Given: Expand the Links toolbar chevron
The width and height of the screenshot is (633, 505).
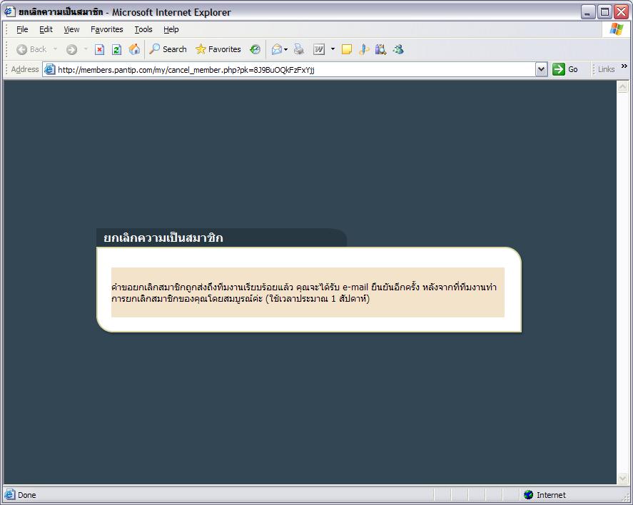Looking at the screenshot, I should [x=624, y=66].
